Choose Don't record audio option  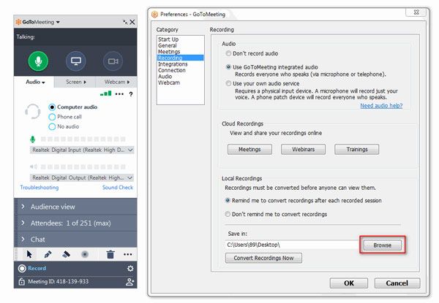[229, 53]
